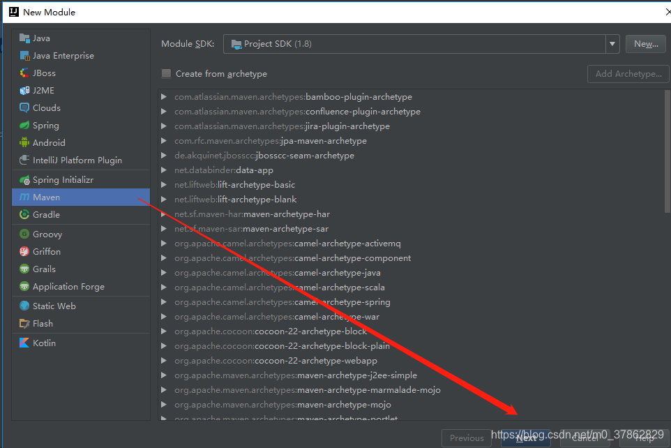Select maven-archetype-mojo row
The height and width of the screenshot is (448, 671).
coord(411,404)
